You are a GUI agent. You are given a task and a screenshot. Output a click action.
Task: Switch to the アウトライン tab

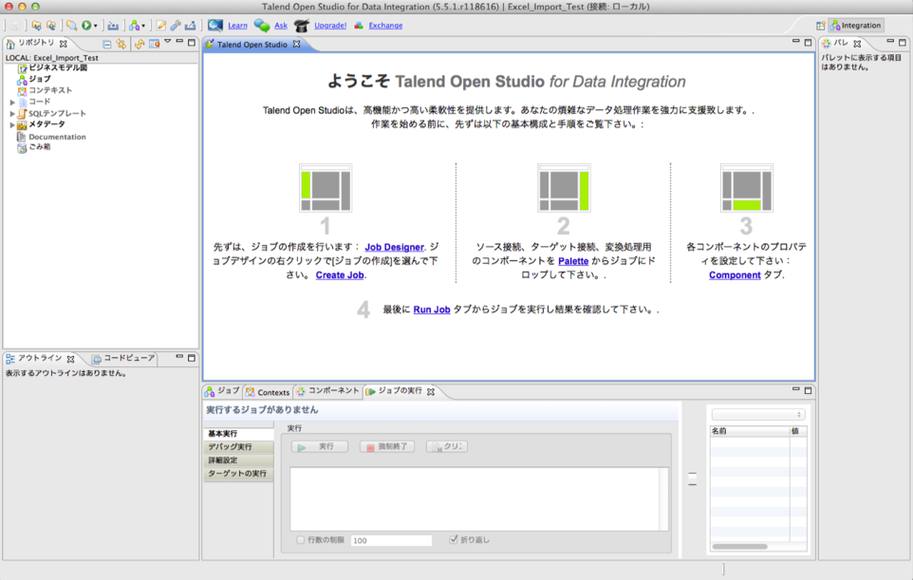pyautogui.click(x=40, y=358)
